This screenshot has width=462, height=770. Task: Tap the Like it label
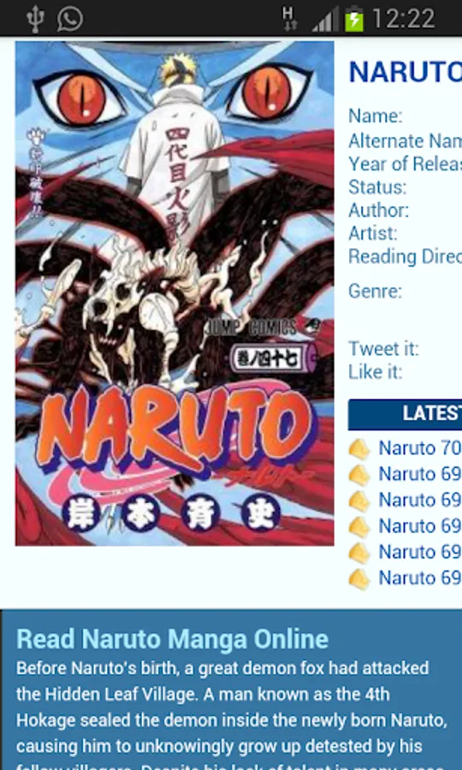(375, 372)
